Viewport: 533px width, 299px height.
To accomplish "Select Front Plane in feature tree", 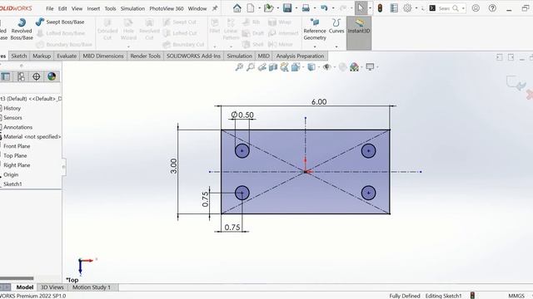I will point(17,146).
